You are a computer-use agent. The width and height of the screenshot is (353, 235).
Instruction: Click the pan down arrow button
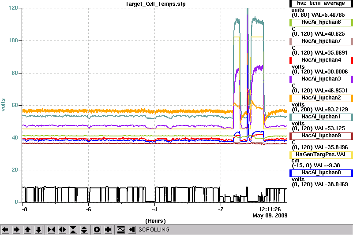pyautogui.click(x=39, y=230)
